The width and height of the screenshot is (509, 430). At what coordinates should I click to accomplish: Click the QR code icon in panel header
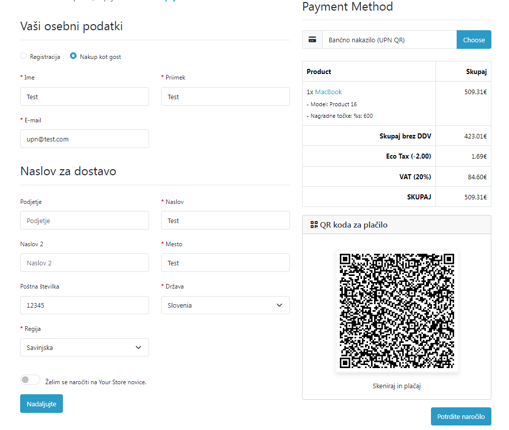(314, 225)
